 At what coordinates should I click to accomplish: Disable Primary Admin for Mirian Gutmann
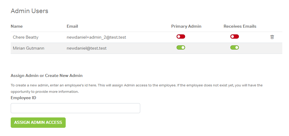point(181,47)
